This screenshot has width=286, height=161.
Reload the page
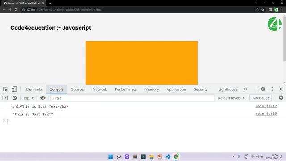tap(16, 10)
